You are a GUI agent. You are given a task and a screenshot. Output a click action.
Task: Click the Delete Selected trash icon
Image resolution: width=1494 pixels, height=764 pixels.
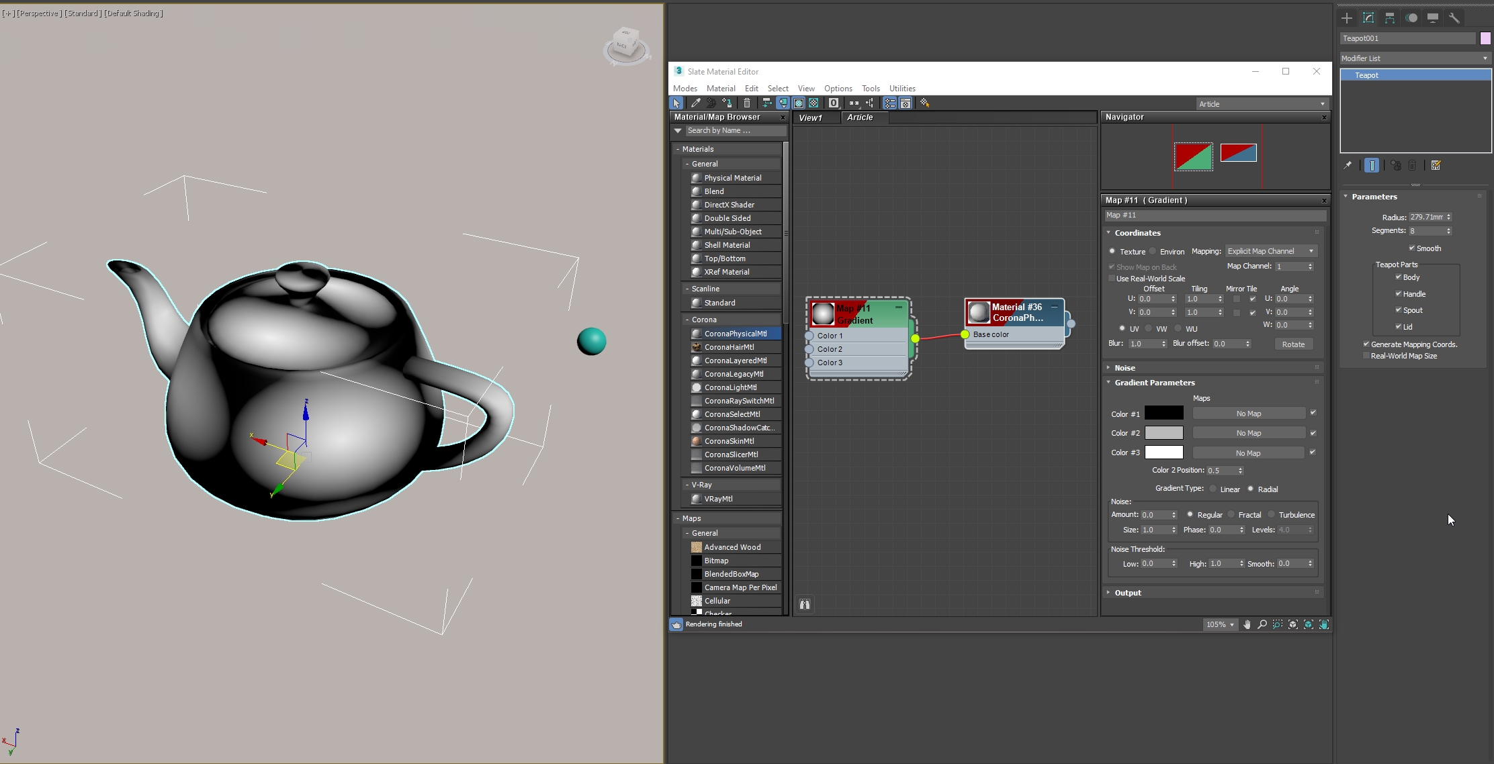click(x=746, y=103)
